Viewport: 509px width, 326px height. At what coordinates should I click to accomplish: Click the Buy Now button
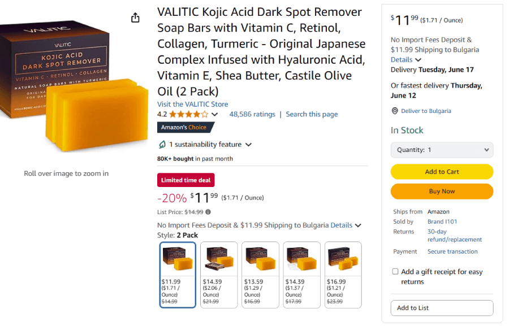pyautogui.click(x=442, y=191)
